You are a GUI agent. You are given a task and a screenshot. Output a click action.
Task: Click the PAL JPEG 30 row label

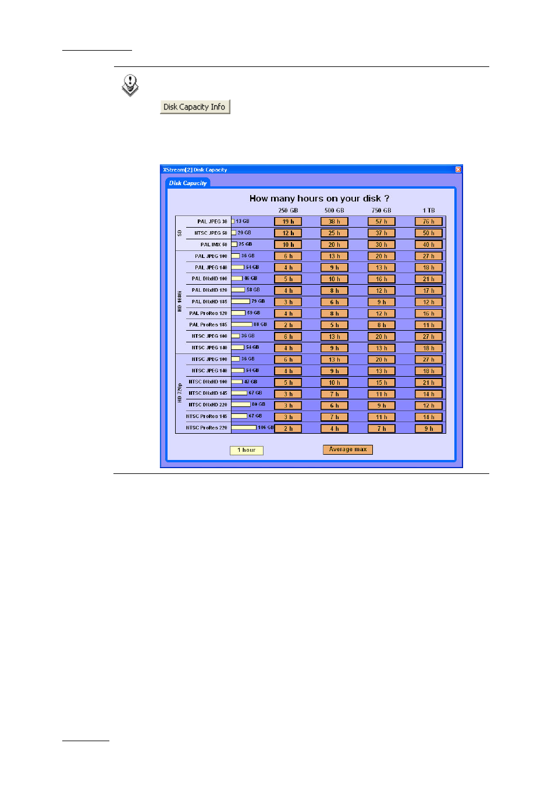pyautogui.click(x=212, y=222)
